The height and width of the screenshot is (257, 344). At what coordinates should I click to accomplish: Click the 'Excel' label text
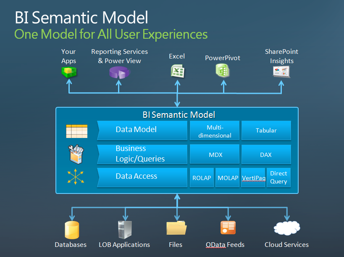coord(177,56)
